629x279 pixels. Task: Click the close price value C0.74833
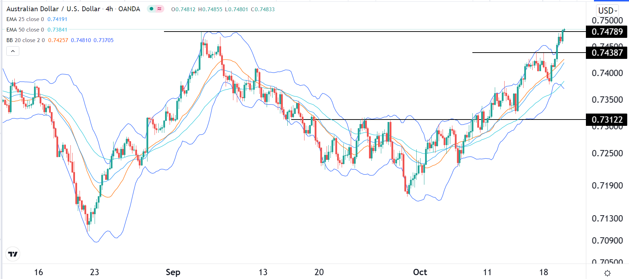tap(263, 9)
